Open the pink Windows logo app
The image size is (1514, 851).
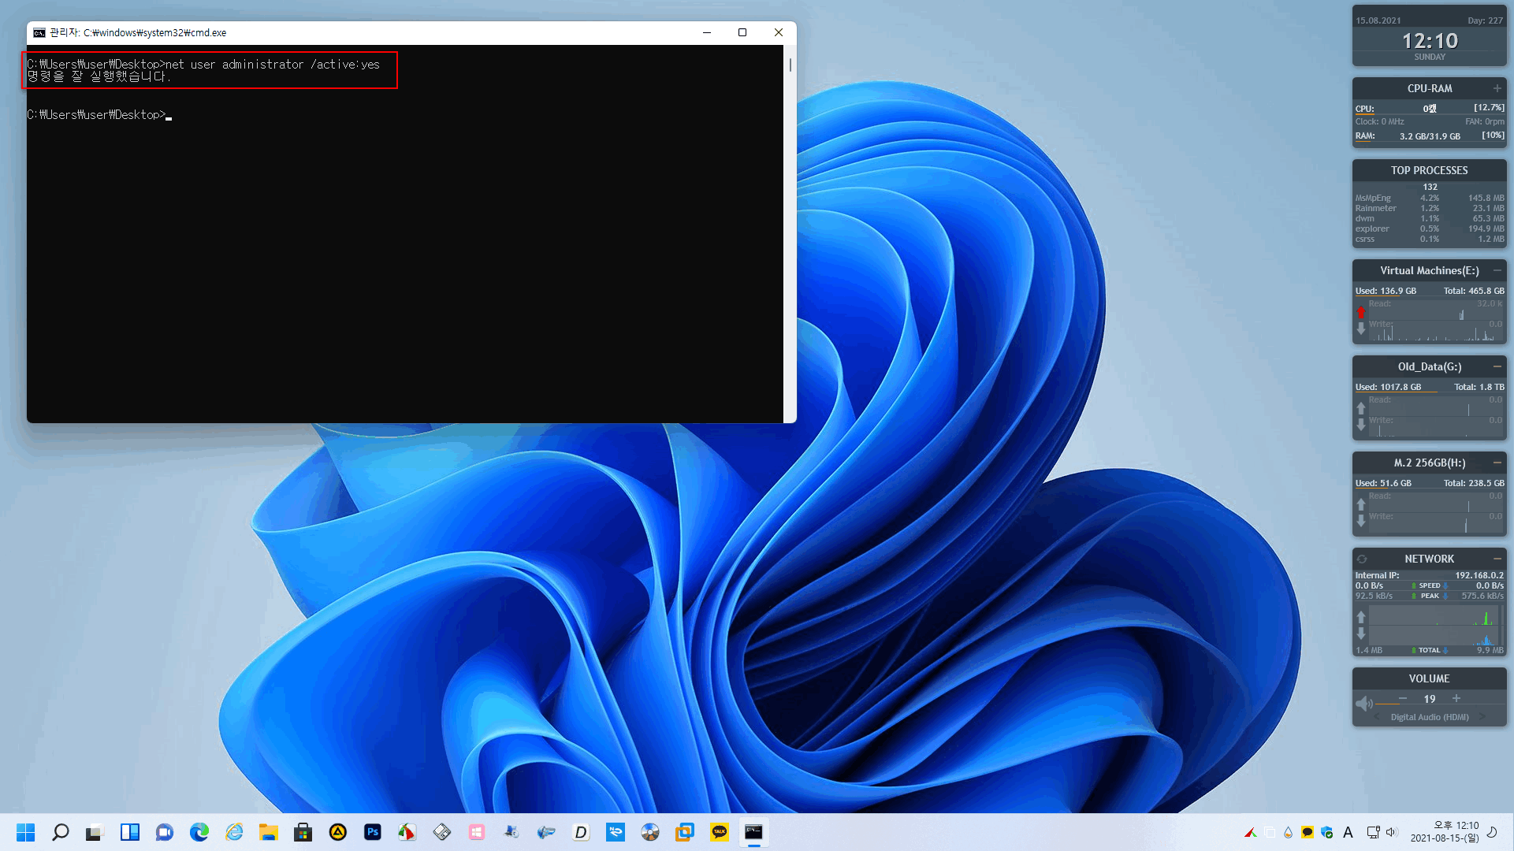tap(477, 832)
